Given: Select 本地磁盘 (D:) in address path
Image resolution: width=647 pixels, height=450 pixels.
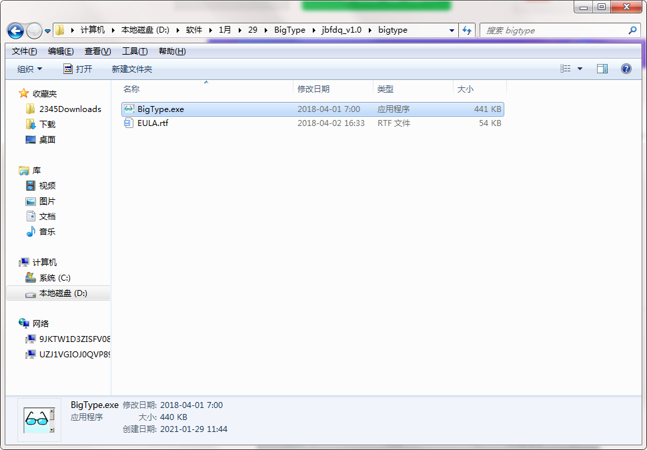Looking at the screenshot, I should point(145,30).
